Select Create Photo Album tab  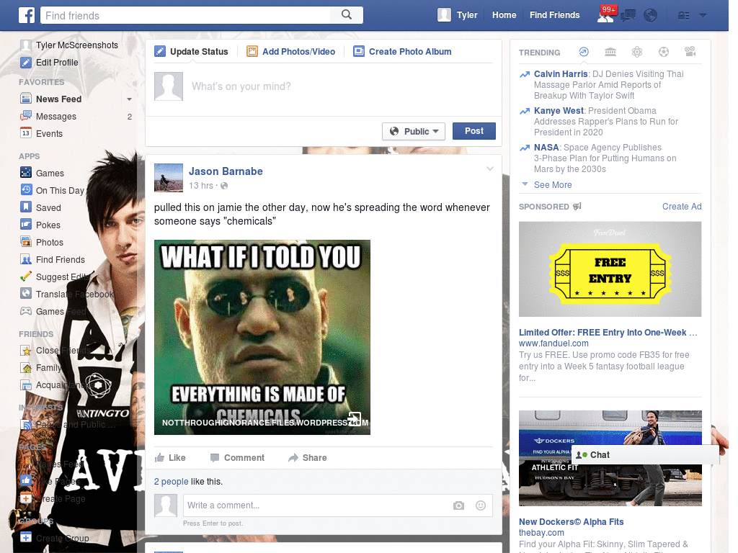403,52
